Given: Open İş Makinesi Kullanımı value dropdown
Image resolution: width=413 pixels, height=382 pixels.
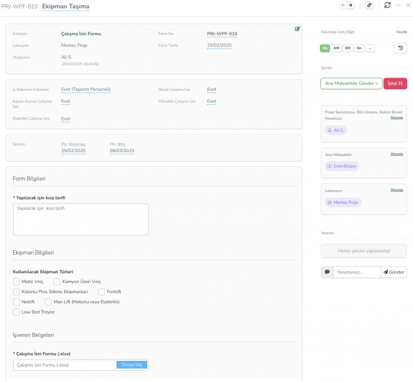Looking at the screenshot, I should coord(86,89).
